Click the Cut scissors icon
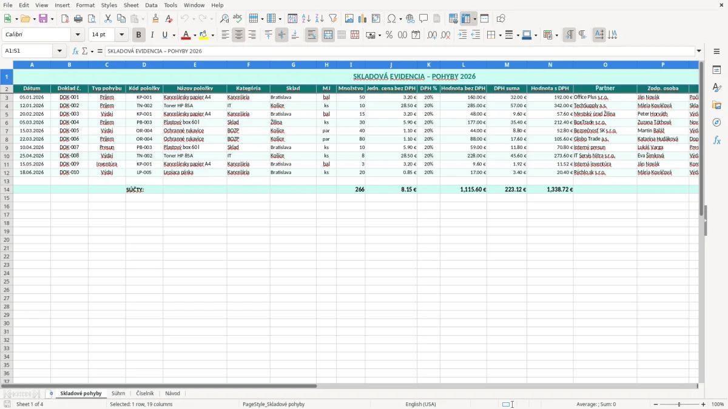This screenshot has width=728, height=409. 108,19
